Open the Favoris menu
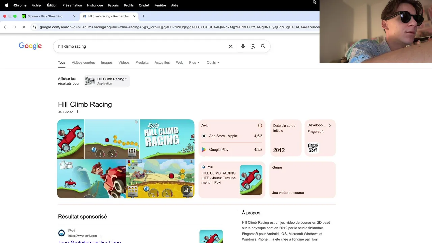432x243 pixels. pyautogui.click(x=113, y=5)
